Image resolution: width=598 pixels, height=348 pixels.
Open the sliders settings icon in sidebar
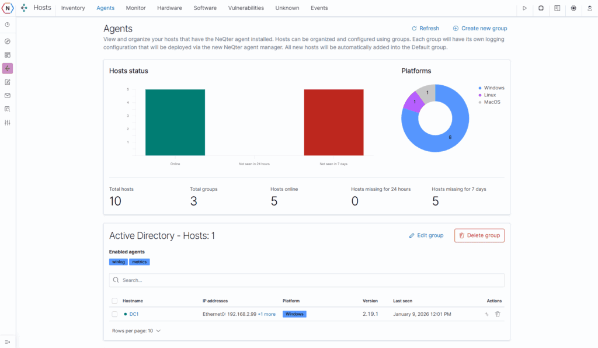pos(8,123)
